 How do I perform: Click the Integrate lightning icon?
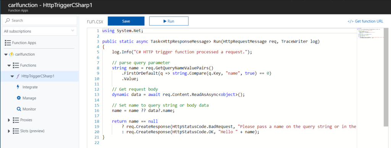[x=18, y=87]
